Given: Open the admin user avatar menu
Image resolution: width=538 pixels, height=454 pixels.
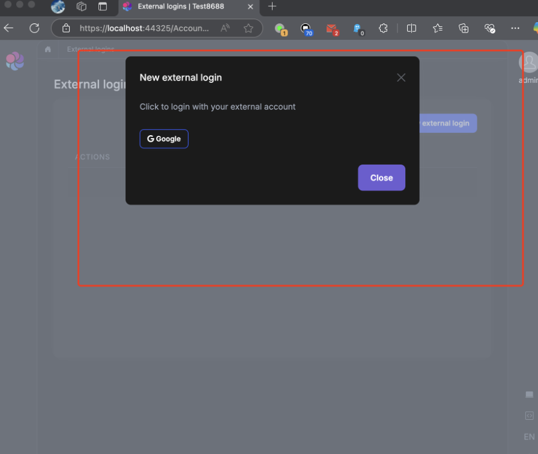Looking at the screenshot, I should point(528,62).
